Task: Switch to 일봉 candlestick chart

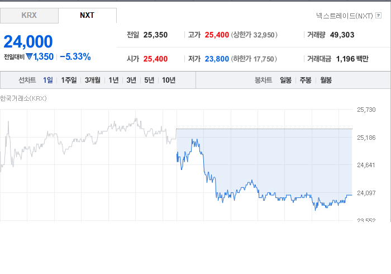Action: pyautogui.click(x=286, y=80)
